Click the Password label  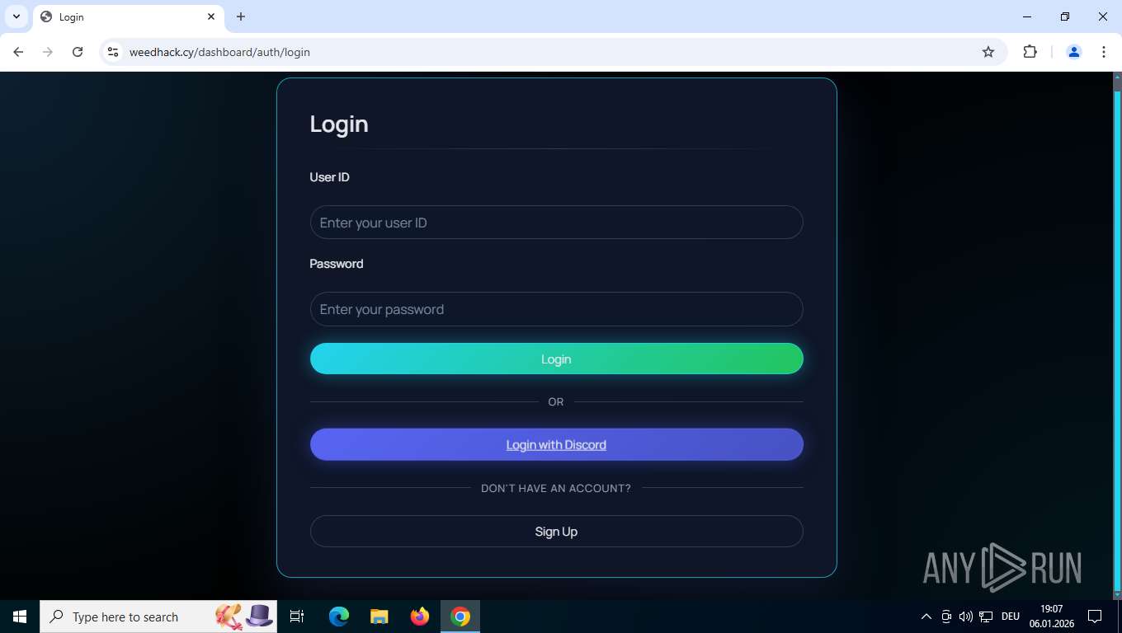click(x=336, y=264)
